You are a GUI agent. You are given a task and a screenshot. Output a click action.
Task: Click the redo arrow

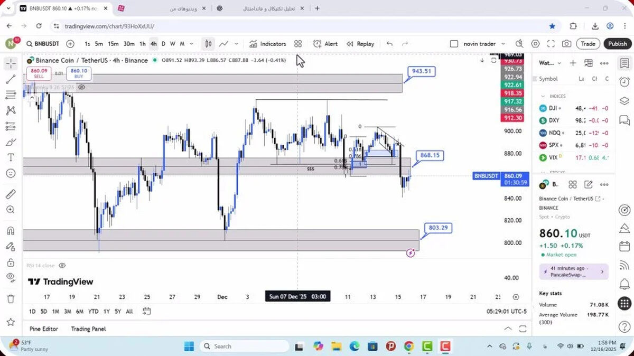(405, 44)
